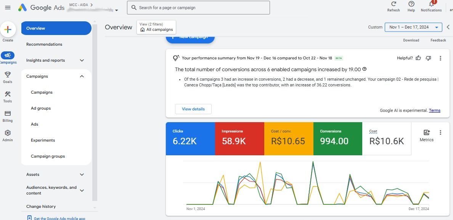The height and width of the screenshot is (220, 453).
Task: Open the scorecard chart three-dot menu
Action: pos(440,132)
